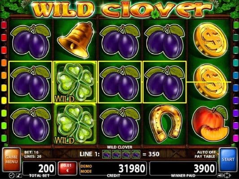Screen dimensions: 239x179
Task: Click the bottom-row wild clover symbol
Action: [75, 124]
